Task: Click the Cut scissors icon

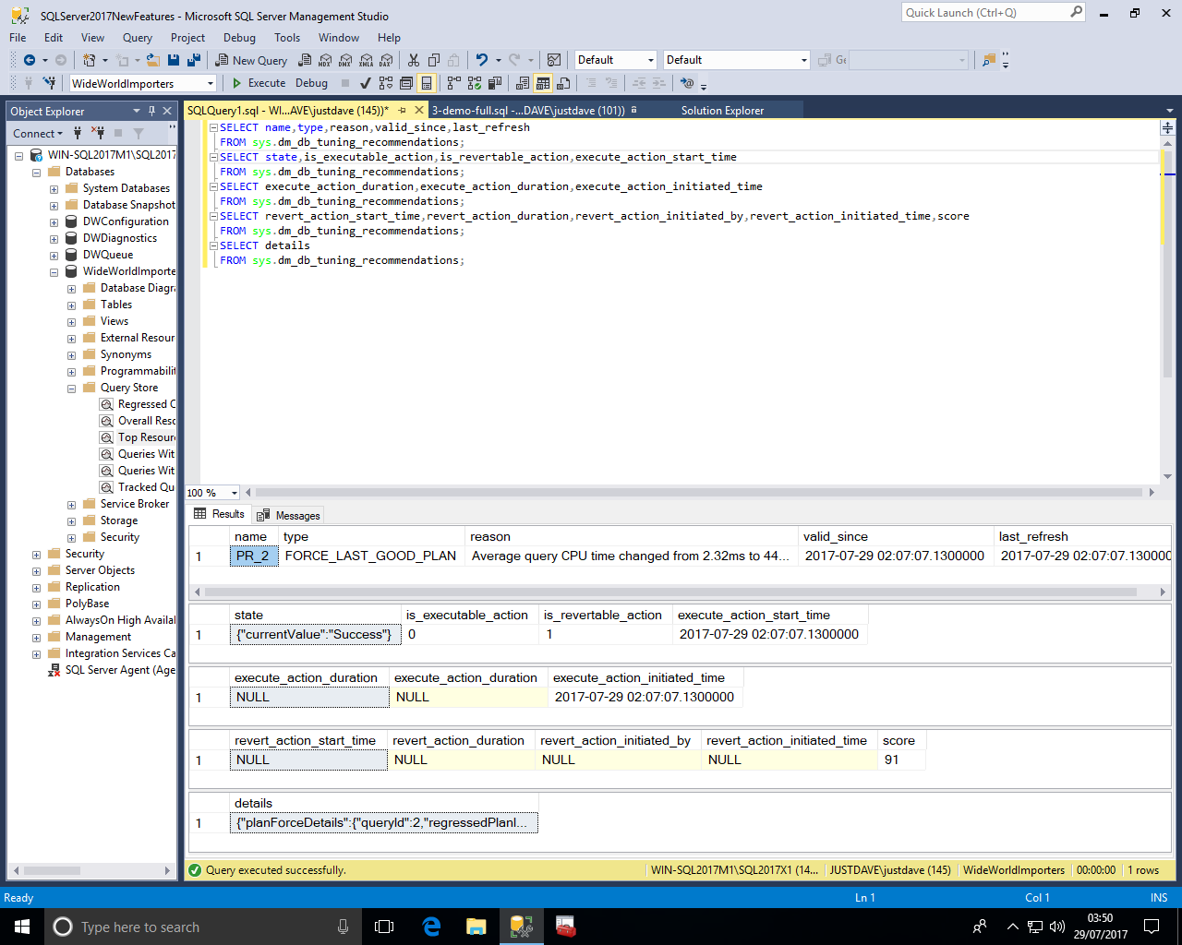Action: 413,60
